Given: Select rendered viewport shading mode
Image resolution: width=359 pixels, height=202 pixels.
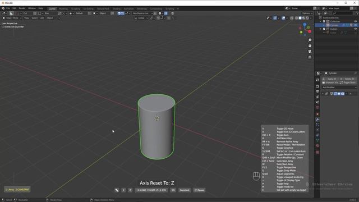Looking at the screenshot, I should [x=307, y=18].
